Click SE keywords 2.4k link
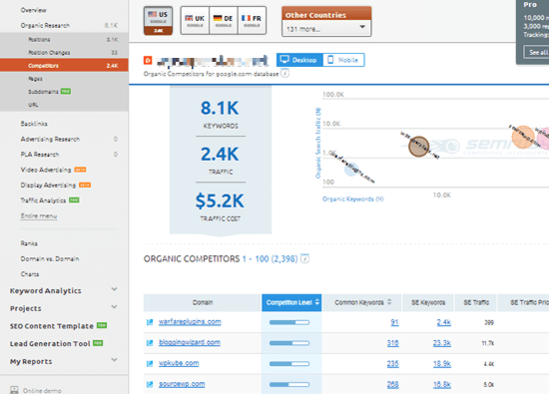The height and width of the screenshot is (394, 549). click(x=443, y=322)
